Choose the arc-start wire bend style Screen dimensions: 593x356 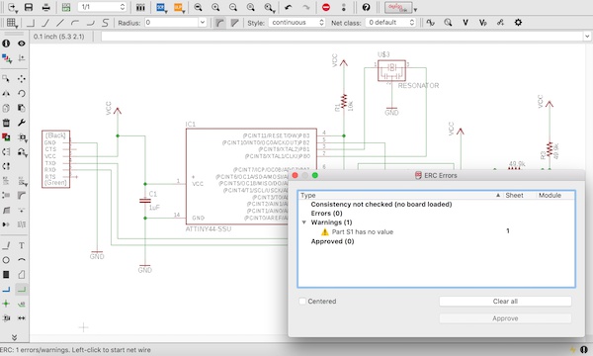coord(75,23)
